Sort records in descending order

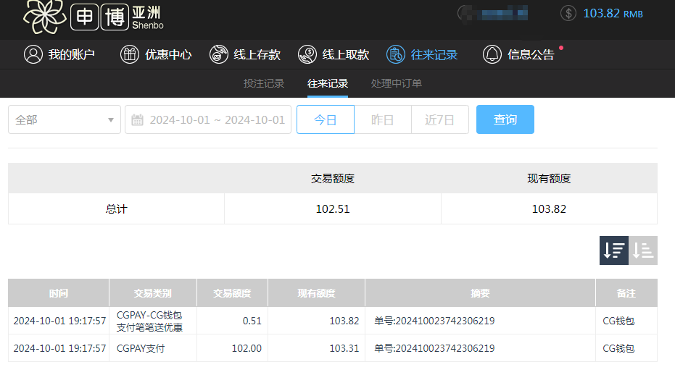613,250
